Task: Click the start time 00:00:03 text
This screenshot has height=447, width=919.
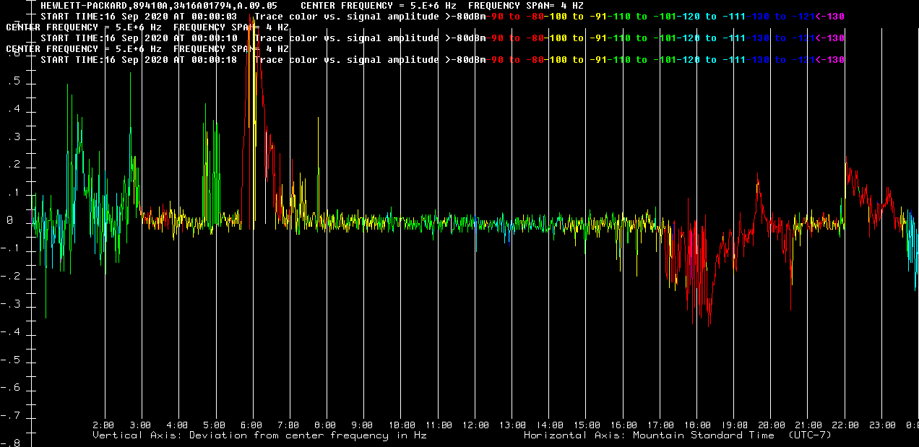Action: click(x=139, y=16)
